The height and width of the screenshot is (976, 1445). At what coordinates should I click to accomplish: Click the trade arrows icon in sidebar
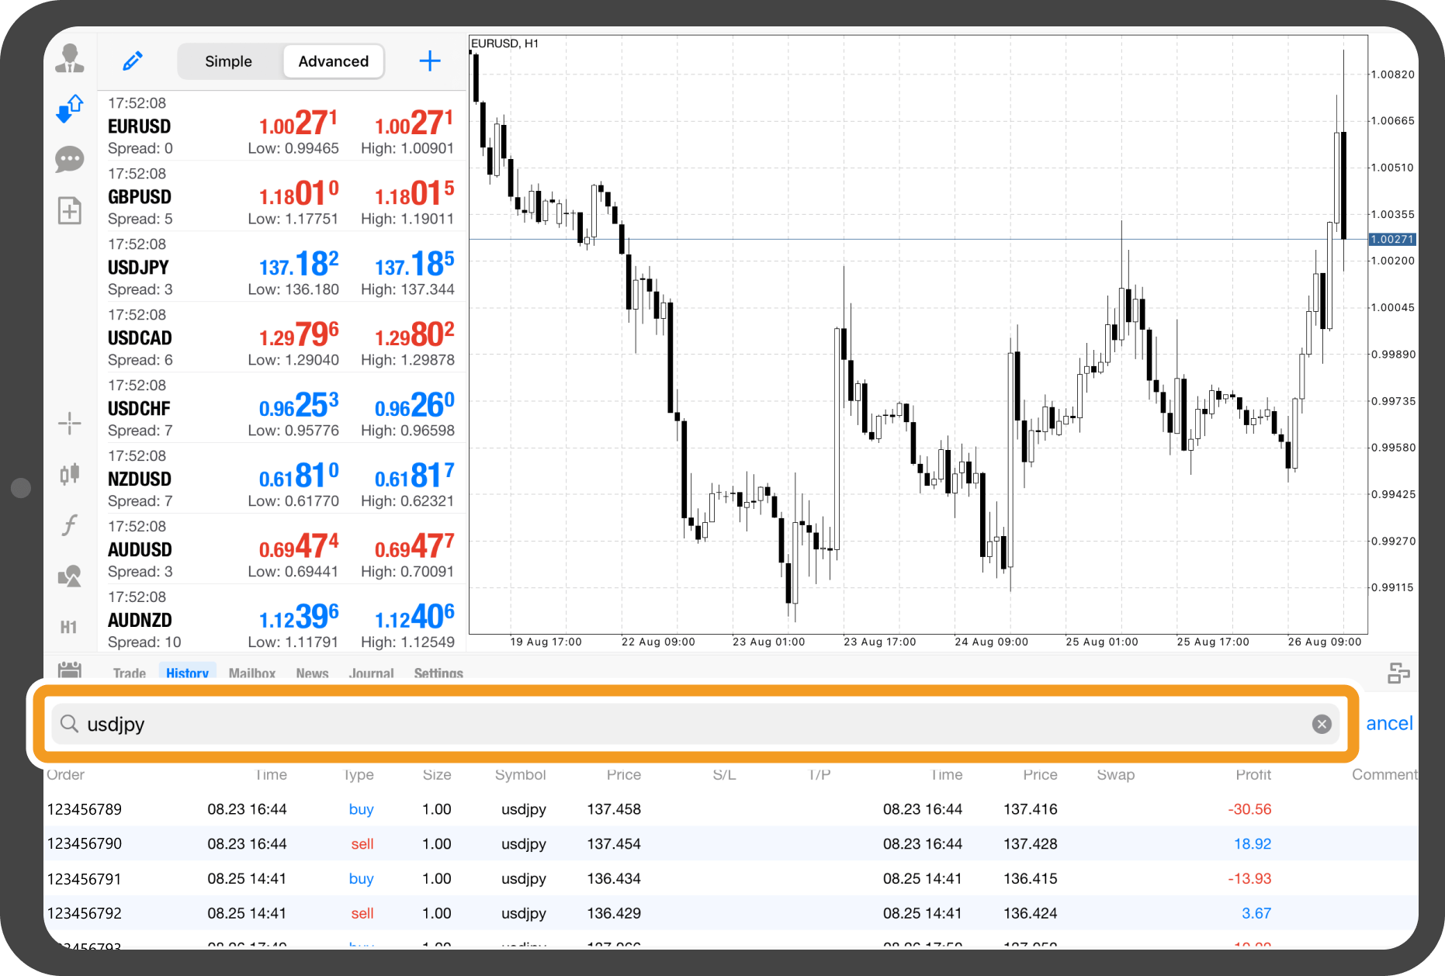[70, 109]
